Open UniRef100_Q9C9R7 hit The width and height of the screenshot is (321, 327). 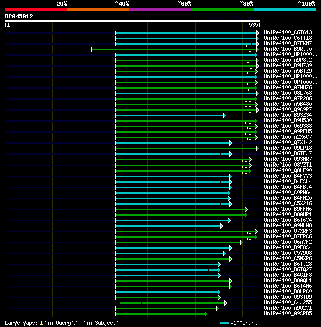click(x=288, y=109)
